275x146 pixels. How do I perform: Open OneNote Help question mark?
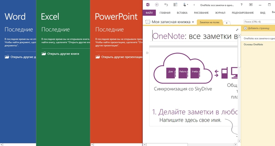[x=242, y=5]
